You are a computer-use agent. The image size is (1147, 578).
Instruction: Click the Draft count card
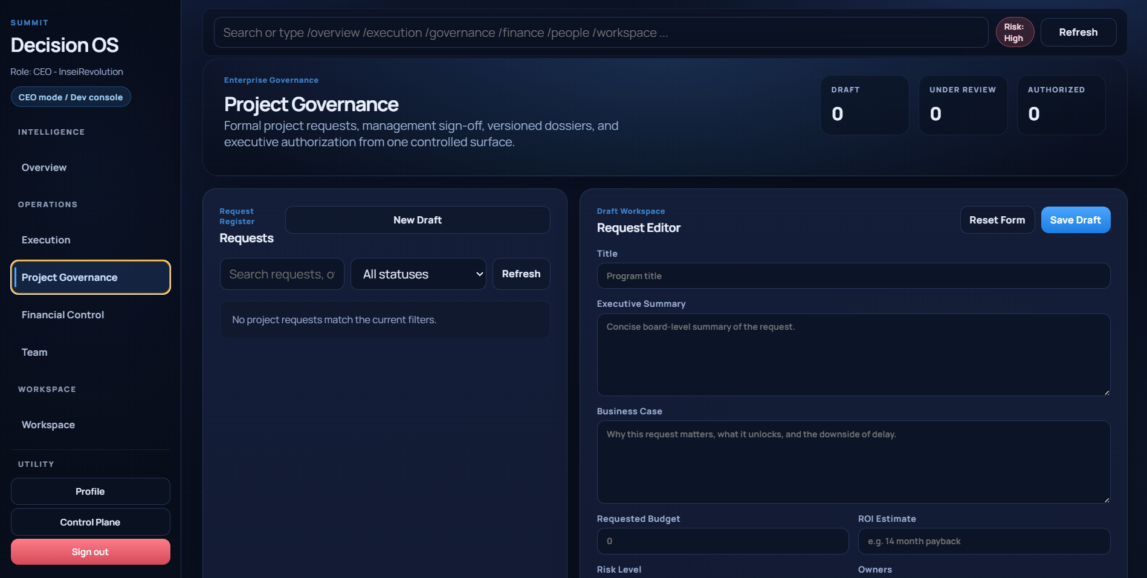pyautogui.click(x=865, y=105)
